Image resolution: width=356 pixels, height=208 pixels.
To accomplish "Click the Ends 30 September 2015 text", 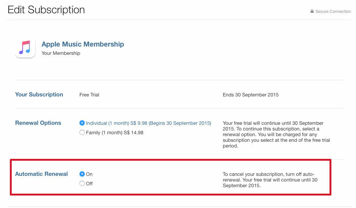I will (251, 95).
